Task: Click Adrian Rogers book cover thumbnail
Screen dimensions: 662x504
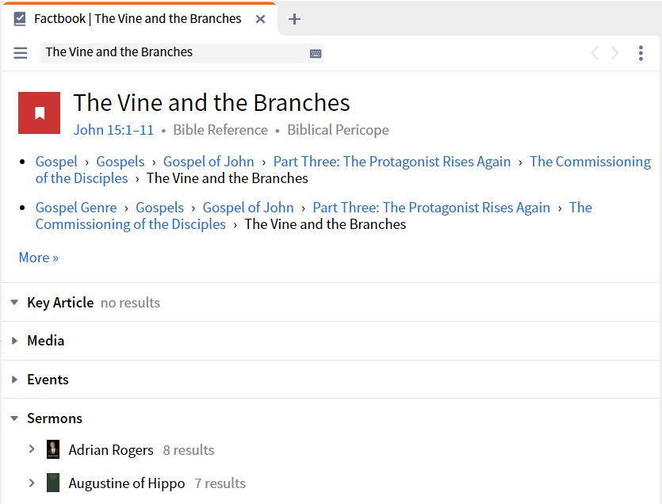Action: 53,449
